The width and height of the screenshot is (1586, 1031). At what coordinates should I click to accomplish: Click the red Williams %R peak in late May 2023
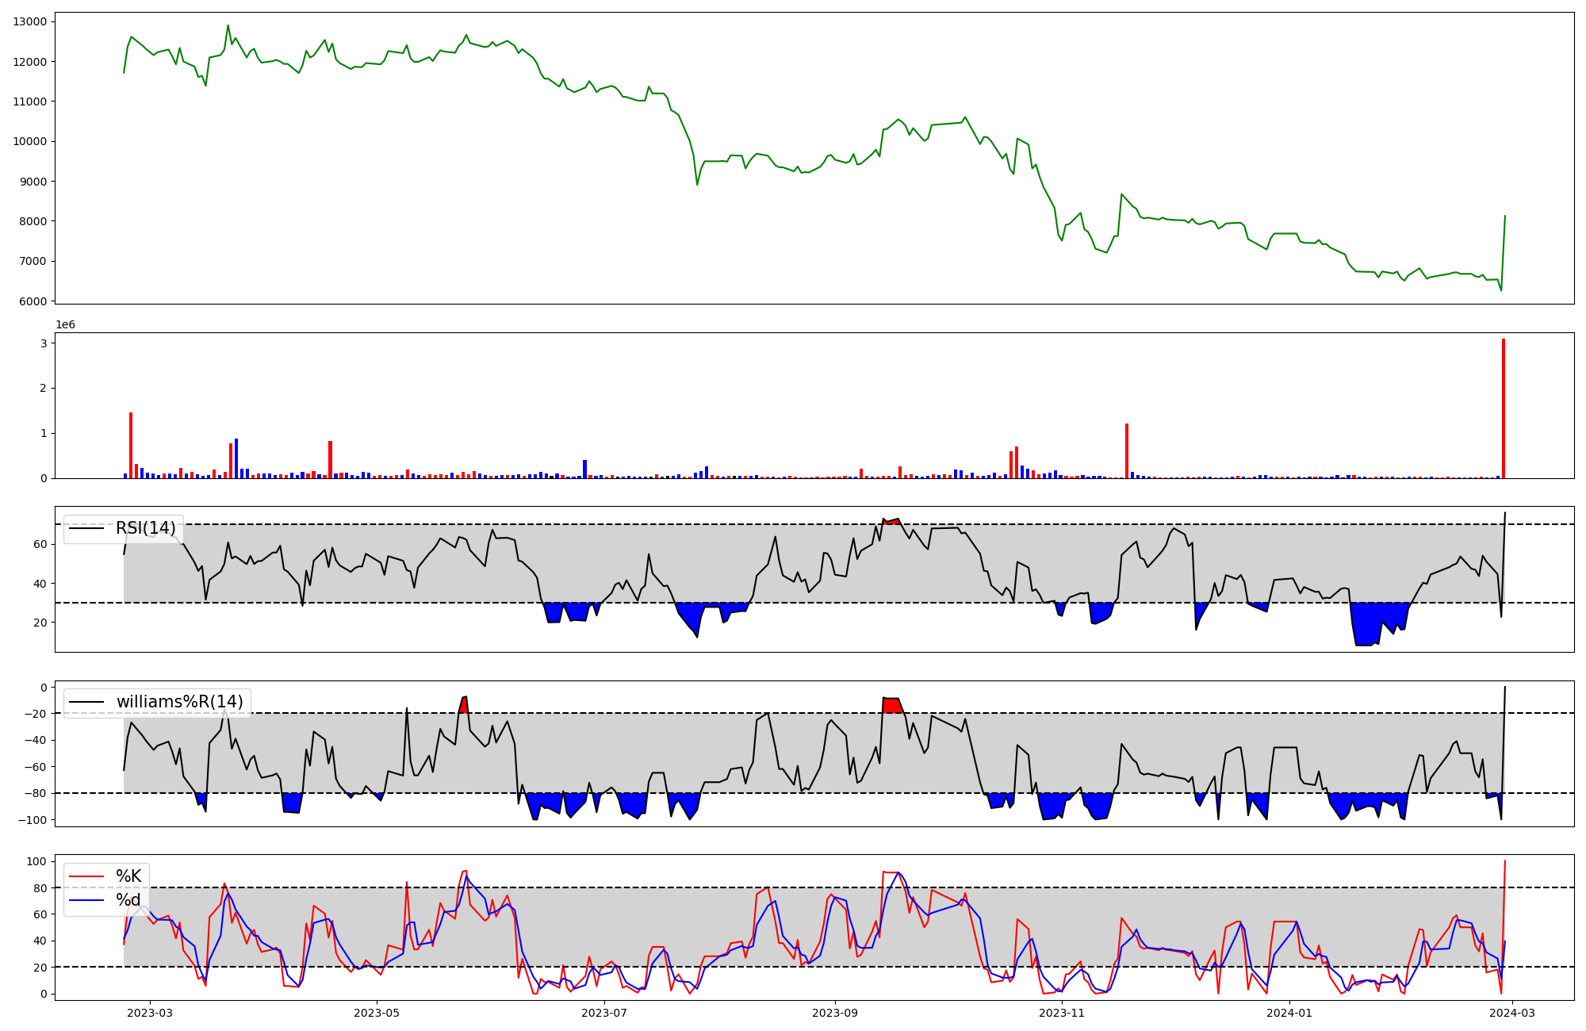(464, 704)
